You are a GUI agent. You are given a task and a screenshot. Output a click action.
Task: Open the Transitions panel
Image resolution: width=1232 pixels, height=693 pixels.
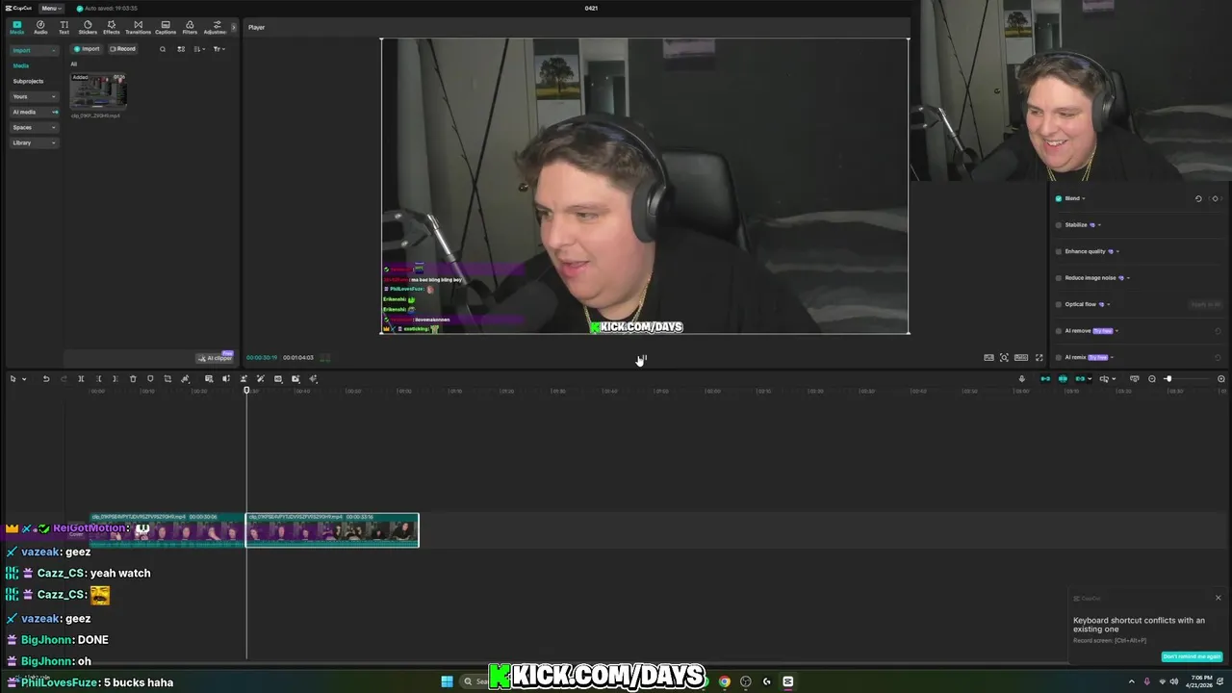pos(138,27)
